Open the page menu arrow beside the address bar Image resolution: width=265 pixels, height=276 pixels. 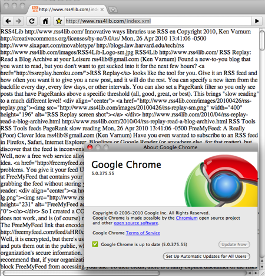(x=257, y=21)
